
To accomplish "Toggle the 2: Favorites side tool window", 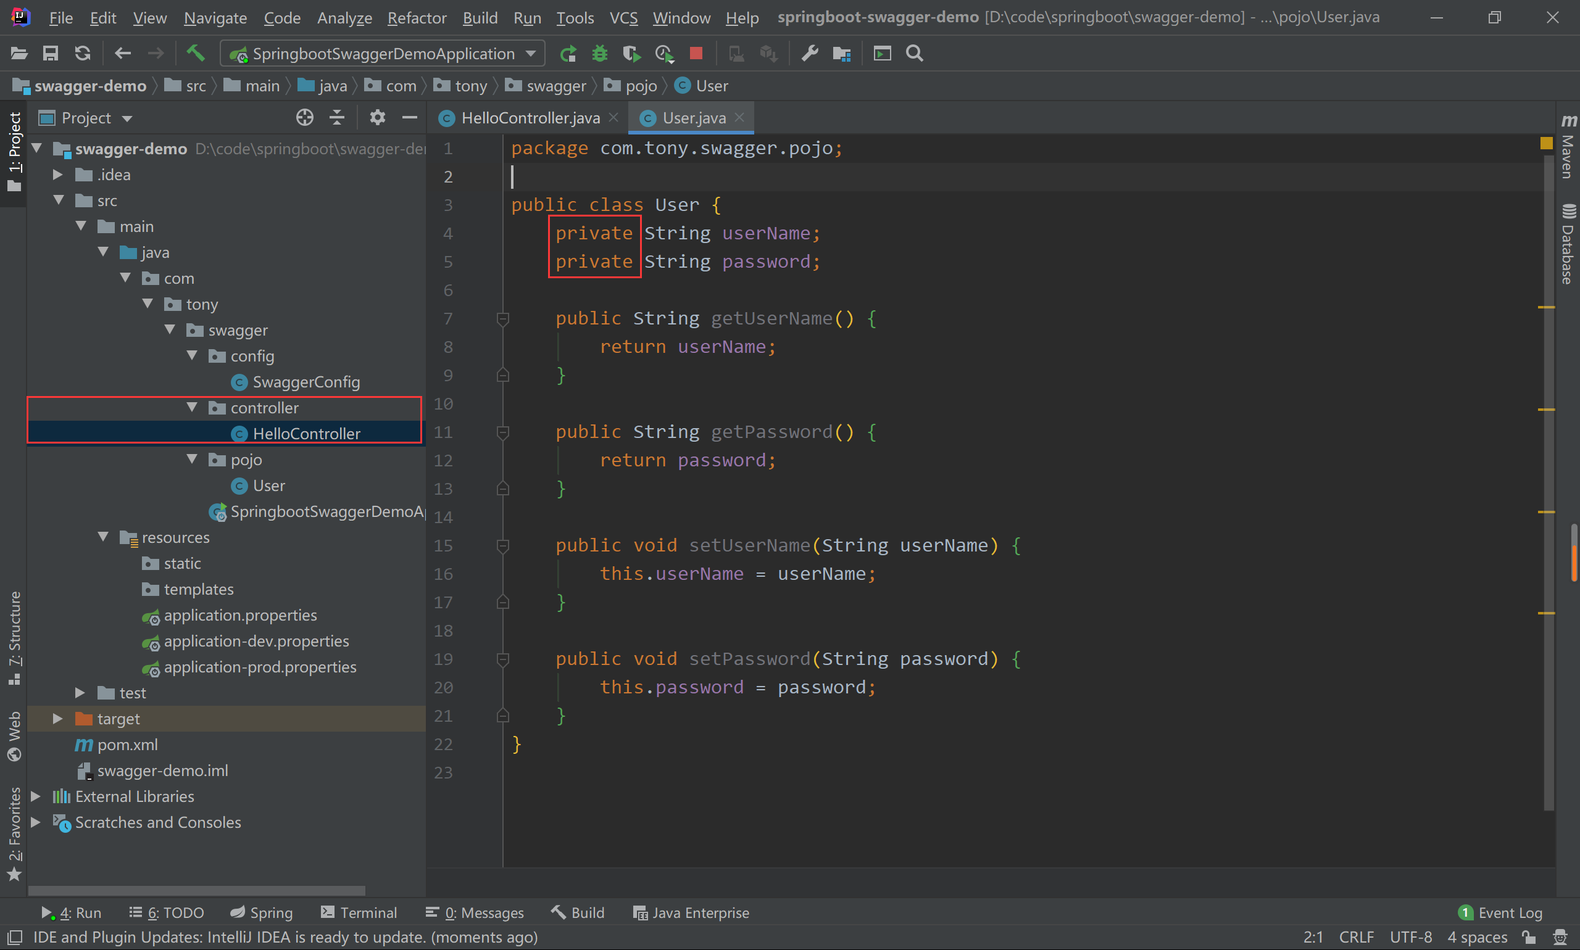I will (x=14, y=834).
